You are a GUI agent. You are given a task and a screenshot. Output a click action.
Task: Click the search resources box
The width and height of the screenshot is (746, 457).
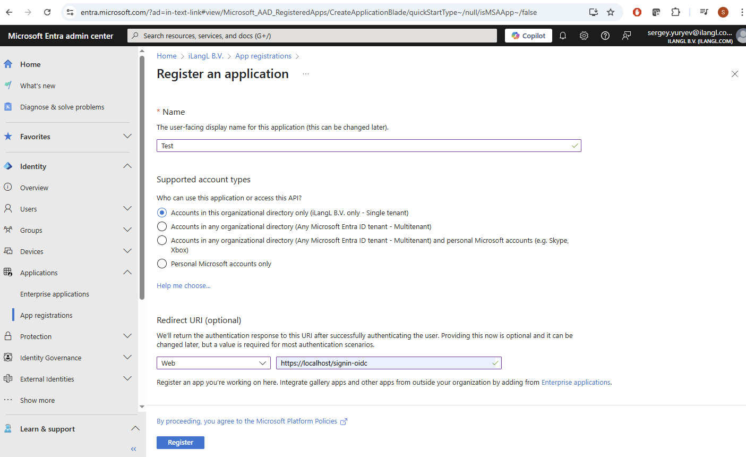click(x=312, y=36)
